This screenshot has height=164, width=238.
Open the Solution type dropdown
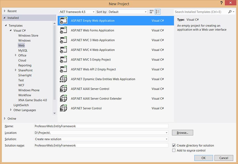tap(167, 139)
